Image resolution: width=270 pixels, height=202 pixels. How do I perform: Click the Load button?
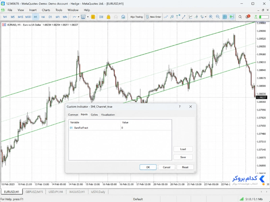point(183,149)
